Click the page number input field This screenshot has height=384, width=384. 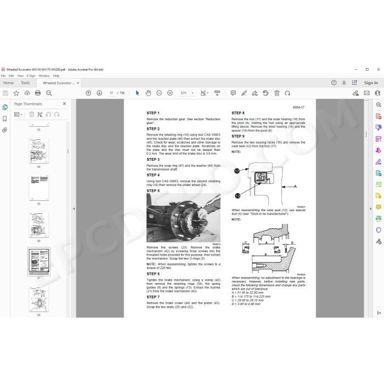click(111, 93)
